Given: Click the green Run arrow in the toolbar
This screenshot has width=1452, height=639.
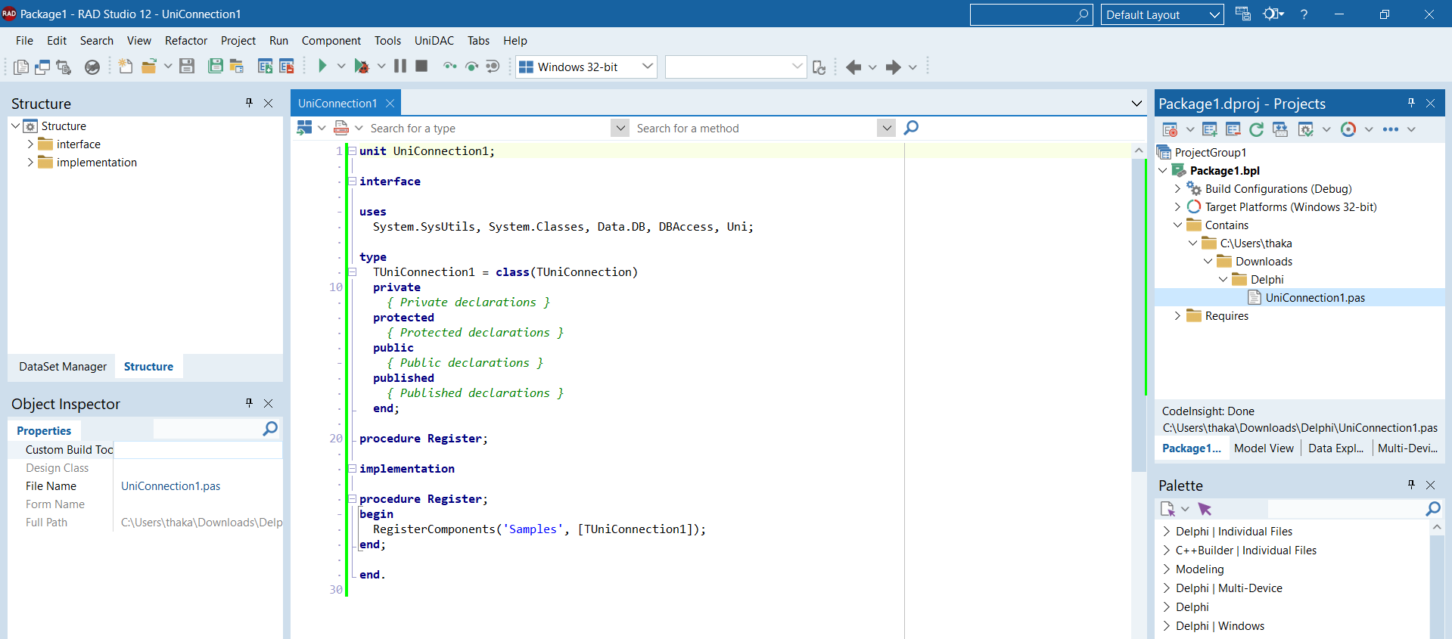Looking at the screenshot, I should point(322,67).
